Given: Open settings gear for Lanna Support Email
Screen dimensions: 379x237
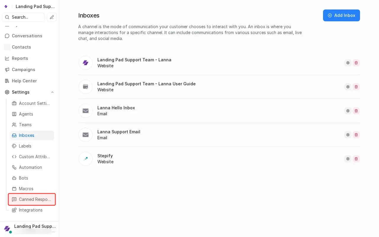Looking at the screenshot, I should pos(348,135).
